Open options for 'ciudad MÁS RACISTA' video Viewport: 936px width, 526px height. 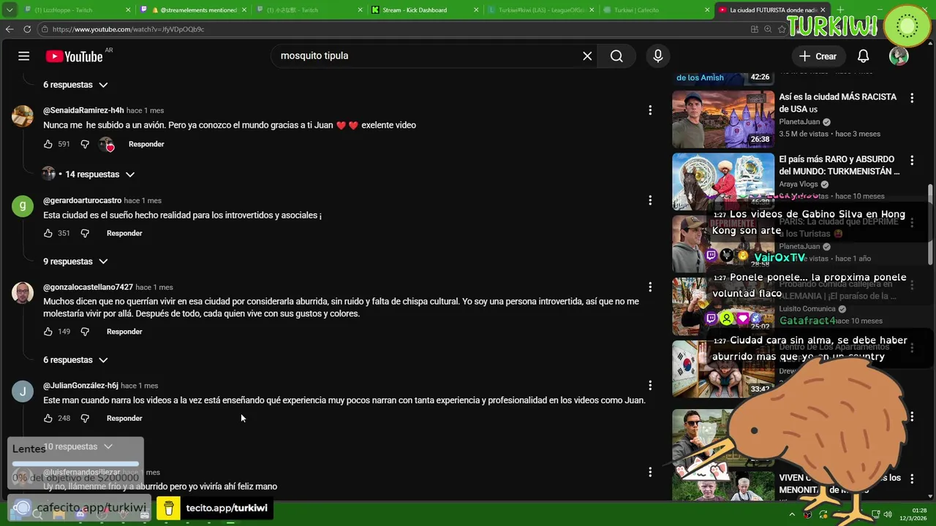pos(912,98)
